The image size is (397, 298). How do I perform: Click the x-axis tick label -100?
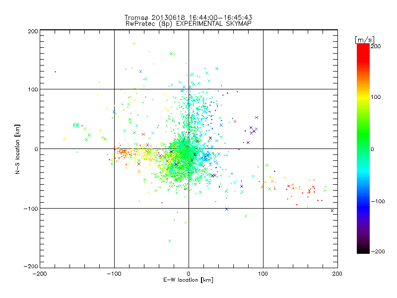114,274
